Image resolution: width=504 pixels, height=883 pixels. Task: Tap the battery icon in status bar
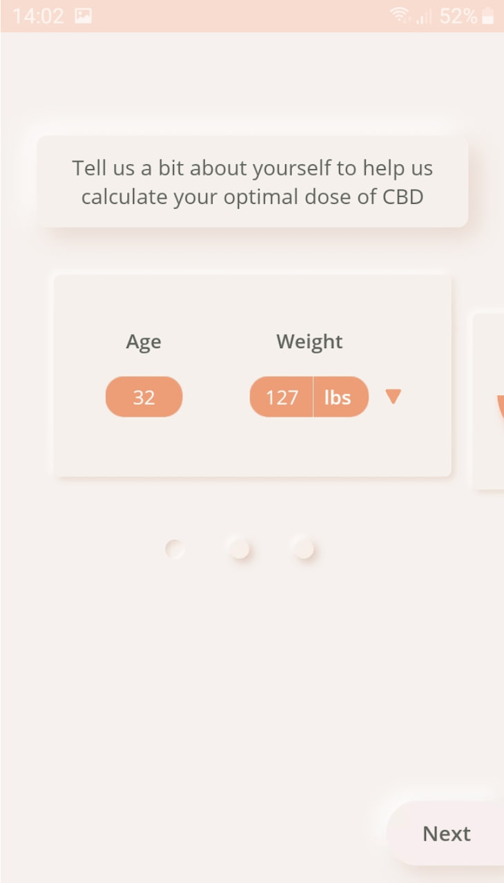tap(488, 16)
